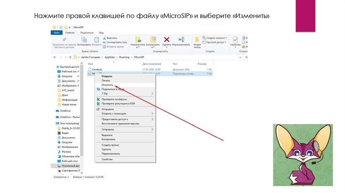The width and height of the screenshot is (345, 193).
Task: Expand the 7-Zip submenu in the context menu
Action: (152, 93)
